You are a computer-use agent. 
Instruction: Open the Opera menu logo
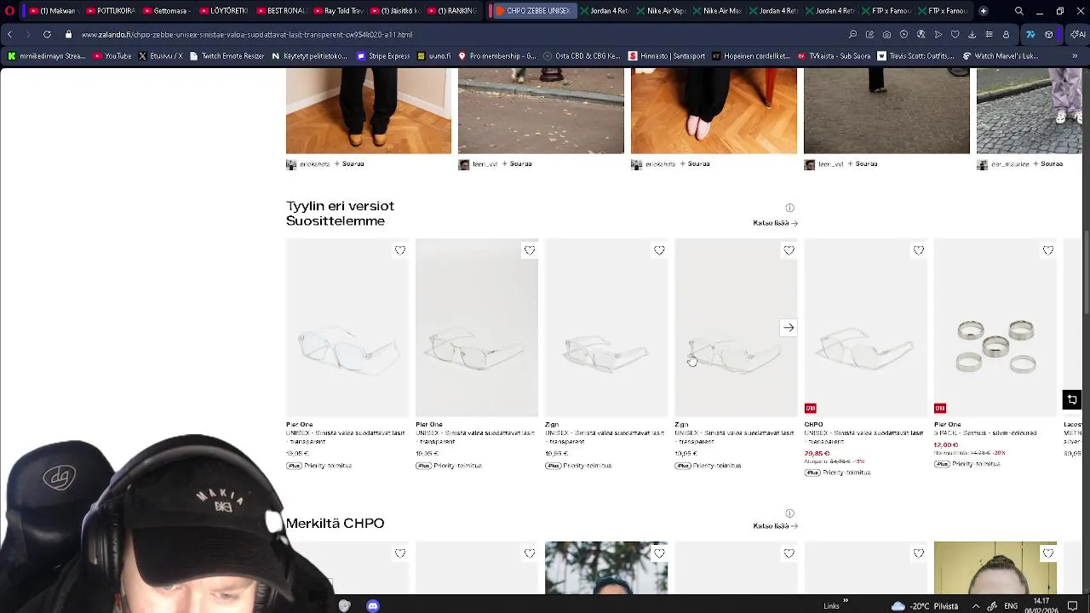pyautogui.click(x=9, y=11)
